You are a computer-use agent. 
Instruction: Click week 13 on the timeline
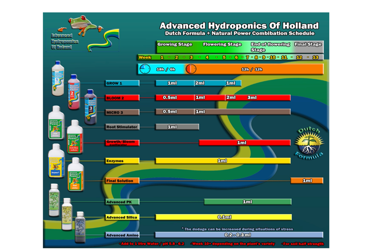click(x=315, y=57)
